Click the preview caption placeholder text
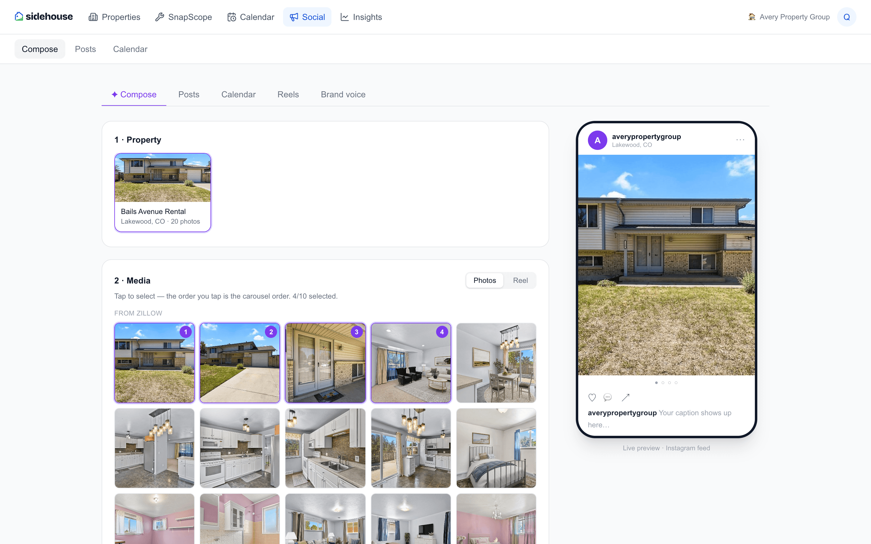The width and height of the screenshot is (871, 544). (659, 419)
